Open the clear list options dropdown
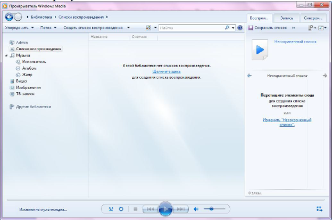Viewport: 332px width, 220px height. tap(312, 28)
